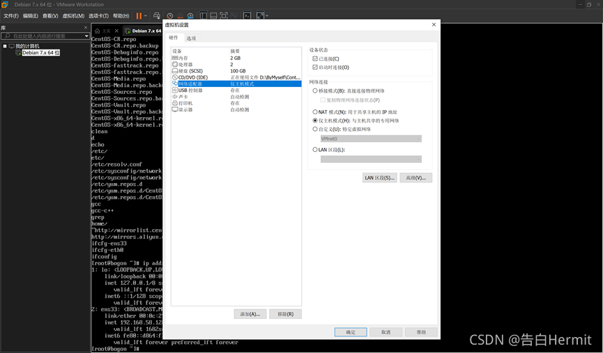Select the 网络适配器 network adapter icon
This screenshot has width=603, height=353.
(175, 84)
